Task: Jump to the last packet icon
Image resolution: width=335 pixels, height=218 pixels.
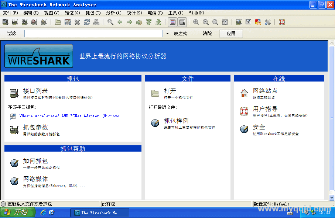Action: 158,22
